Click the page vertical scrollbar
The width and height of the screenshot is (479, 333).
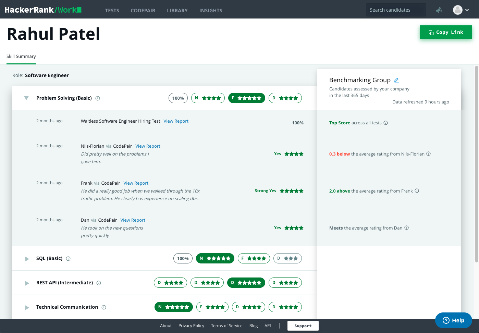477,164
